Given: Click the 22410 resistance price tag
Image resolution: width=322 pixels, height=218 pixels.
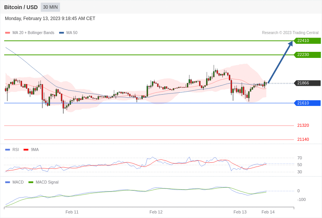Looking at the screenshot, I should pos(307,40).
